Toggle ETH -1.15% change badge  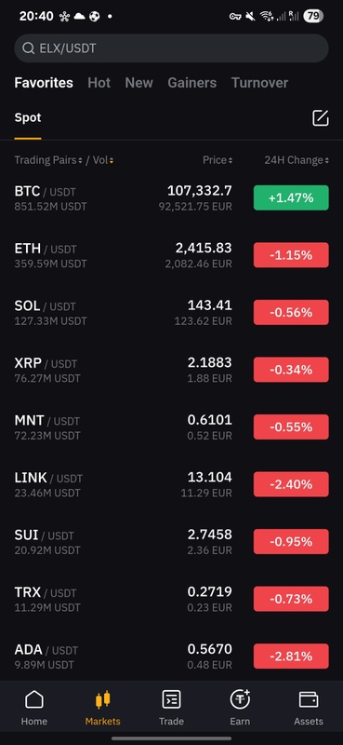click(x=291, y=255)
